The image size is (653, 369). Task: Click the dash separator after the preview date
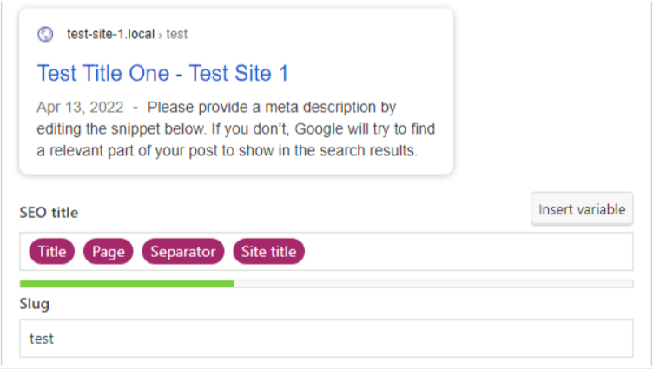[x=135, y=108]
